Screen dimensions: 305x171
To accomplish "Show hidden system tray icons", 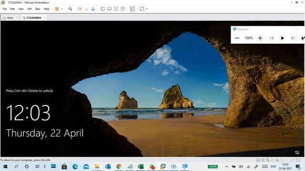I will coord(227,167).
